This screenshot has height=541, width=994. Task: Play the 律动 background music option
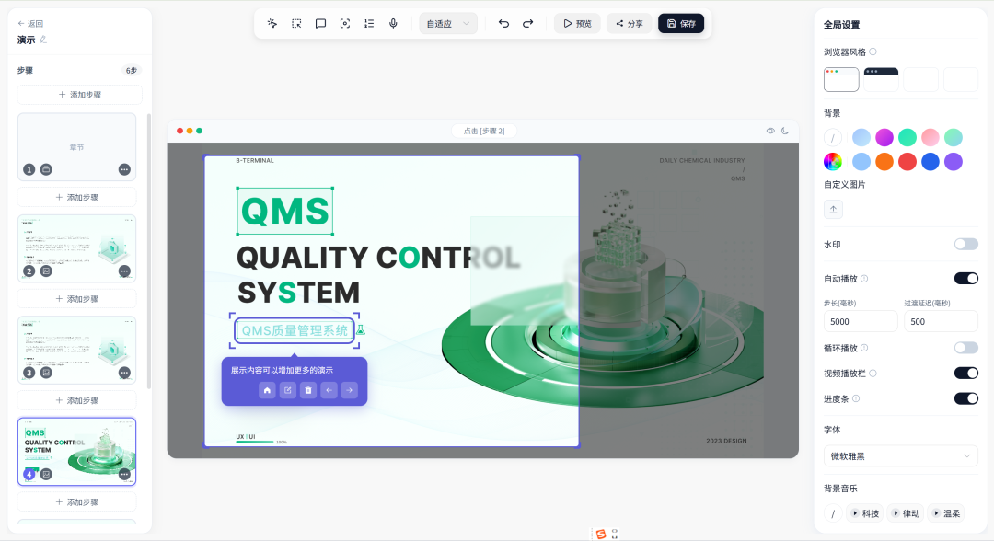pyautogui.click(x=906, y=513)
